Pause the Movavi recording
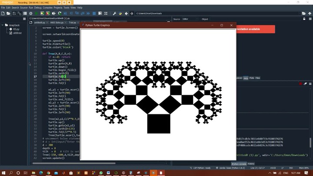The image size is (313, 176). tap(64, 3)
